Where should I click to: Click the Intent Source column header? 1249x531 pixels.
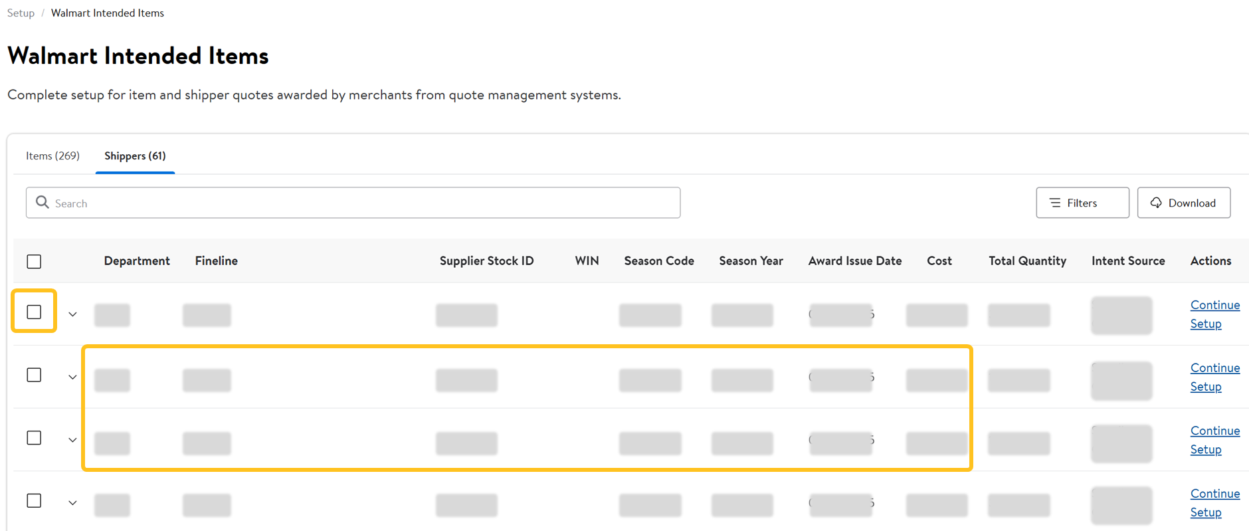point(1128,261)
